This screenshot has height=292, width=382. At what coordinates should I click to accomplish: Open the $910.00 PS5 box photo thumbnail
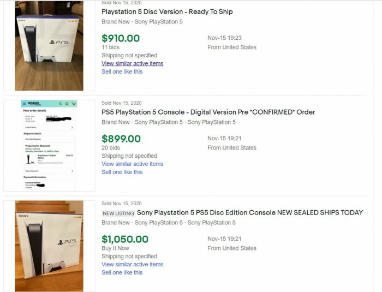pyautogui.click(x=49, y=46)
